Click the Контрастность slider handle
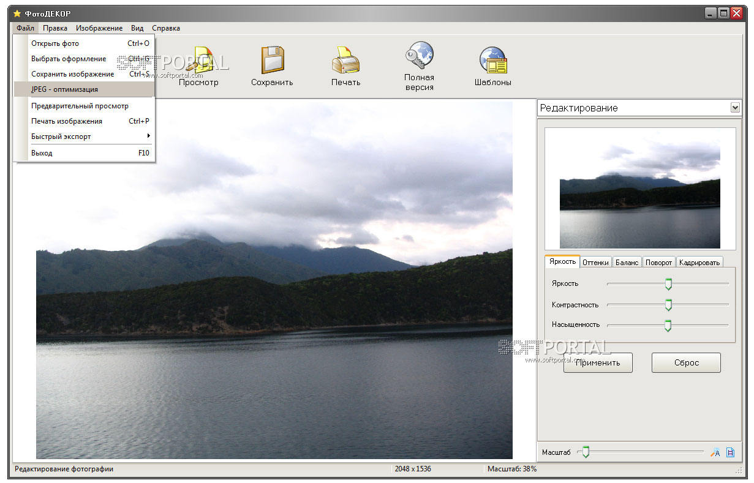The height and width of the screenshot is (483, 754). [668, 305]
